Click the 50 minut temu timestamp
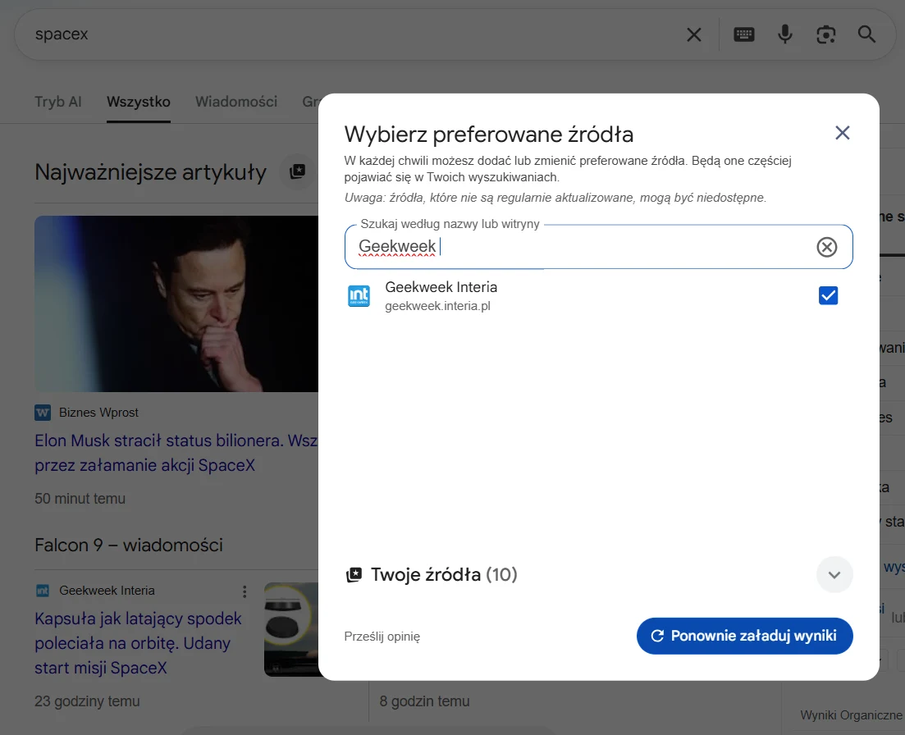The image size is (905, 735). 80,499
